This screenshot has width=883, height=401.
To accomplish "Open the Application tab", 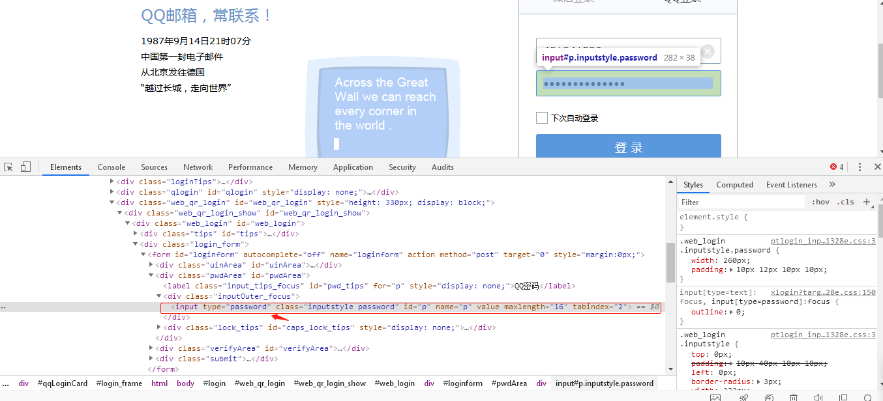I will point(353,167).
